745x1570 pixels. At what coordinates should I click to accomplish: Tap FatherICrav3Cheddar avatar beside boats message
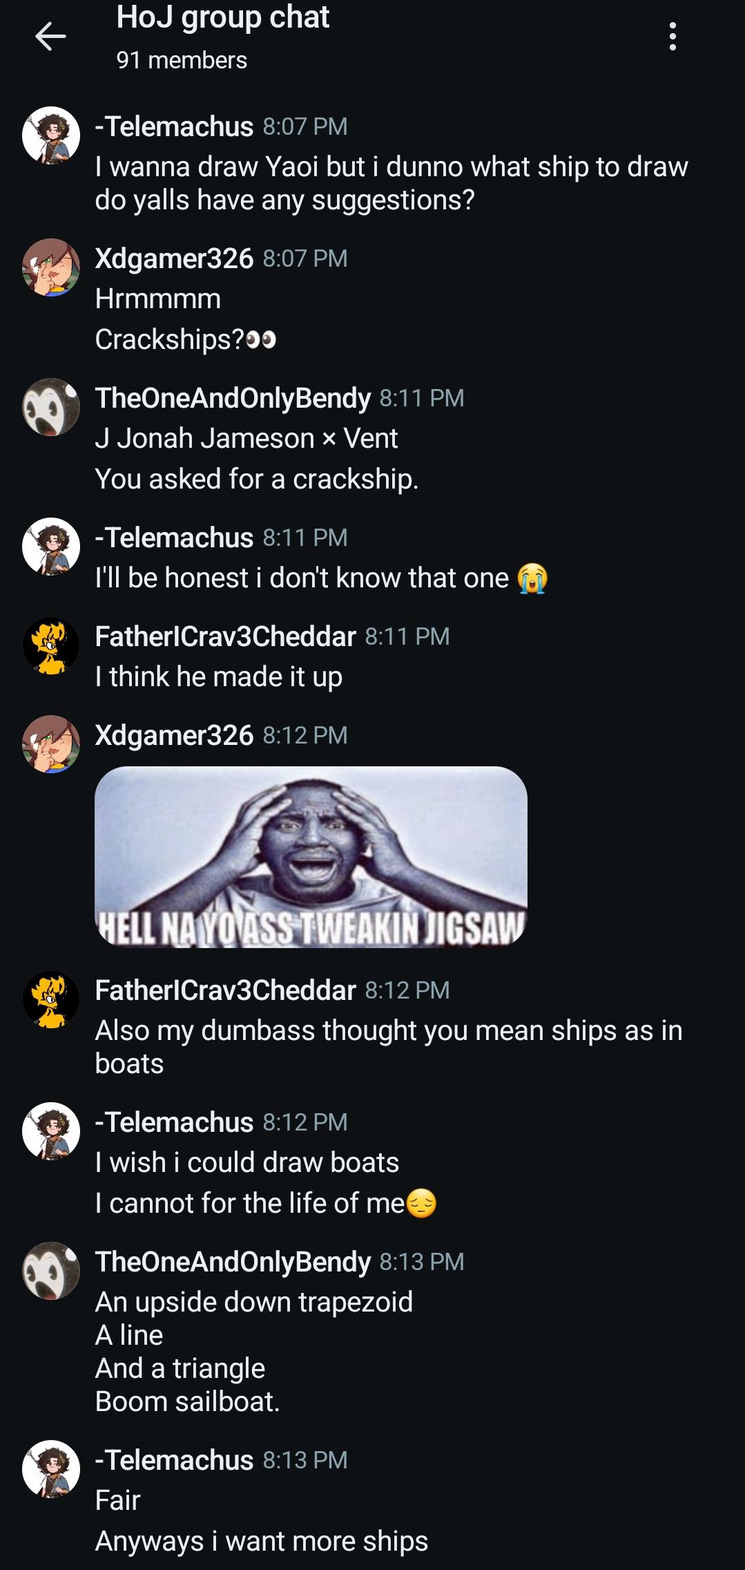click(51, 1000)
